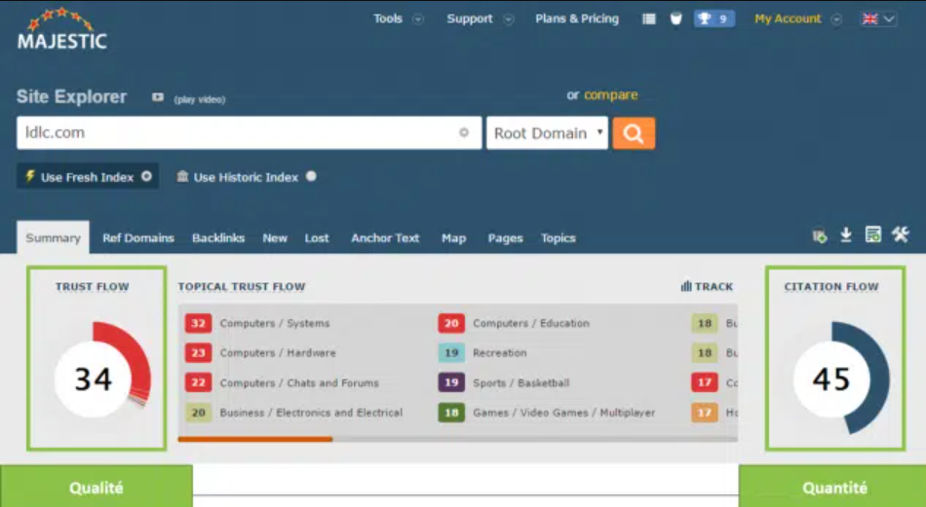Switch to the Summary tab
Viewport: 926px width, 507px height.
tap(54, 237)
